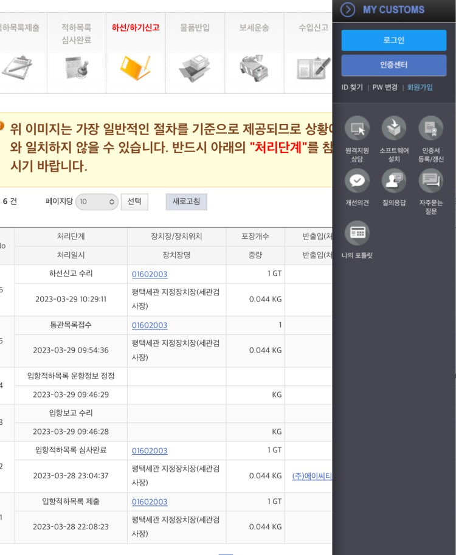Open the 자주묻는 질문 icon
Image resolution: width=456 pixels, height=555 pixels.
point(431,181)
